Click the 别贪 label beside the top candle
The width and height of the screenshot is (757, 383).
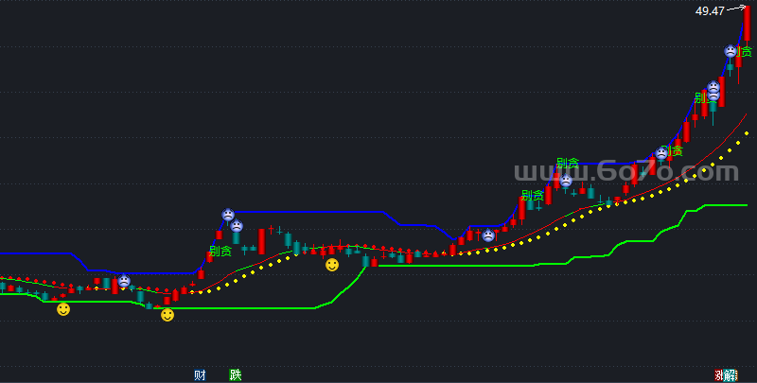(x=746, y=51)
